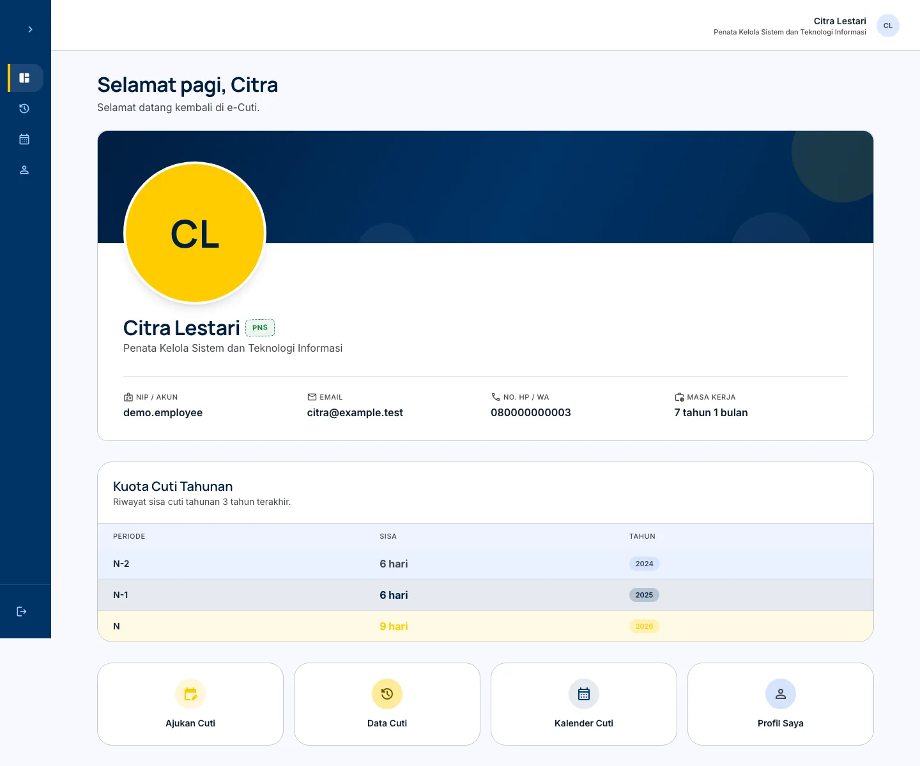Select the N period row label
The image size is (920, 766).
[x=116, y=626]
